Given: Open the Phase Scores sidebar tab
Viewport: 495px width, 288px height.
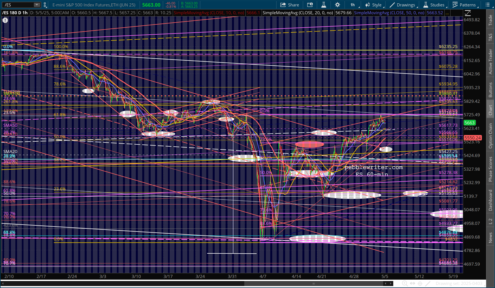Looking at the screenshot, I should 490,169.
